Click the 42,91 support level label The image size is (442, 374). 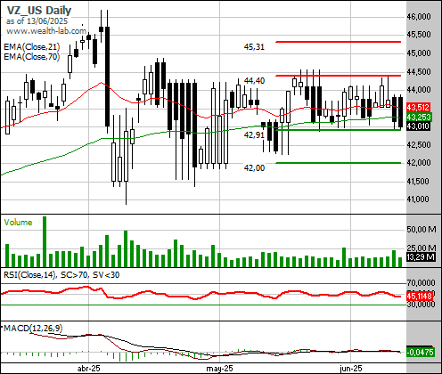254,135
